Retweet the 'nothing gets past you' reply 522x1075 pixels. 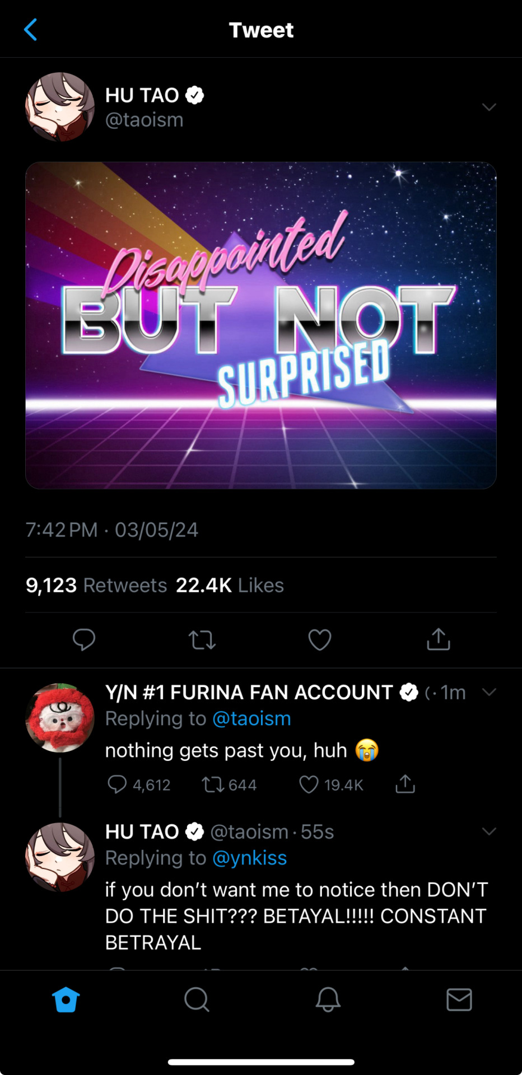click(213, 784)
